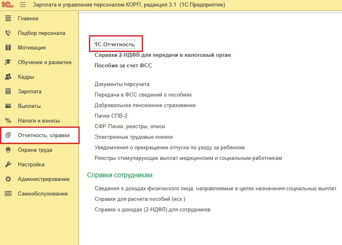This screenshot has height=245, width=342.
Task: Open Справки для расчета пособий (исх.)
Action: click(140, 199)
